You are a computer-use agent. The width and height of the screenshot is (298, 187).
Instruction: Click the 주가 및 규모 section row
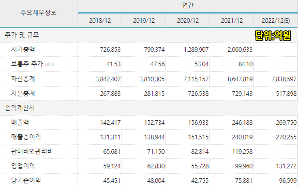(x=22, y=35)
